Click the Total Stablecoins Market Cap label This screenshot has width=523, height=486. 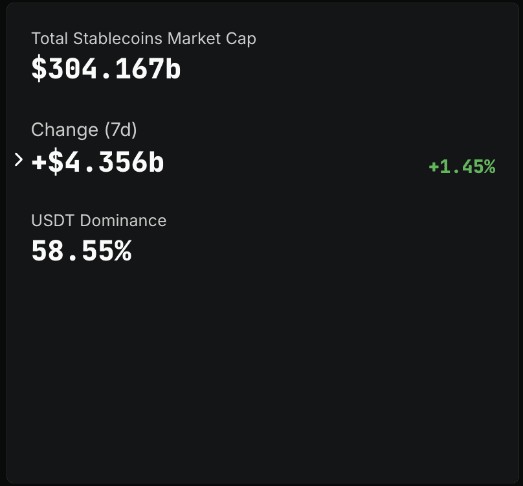143,38
